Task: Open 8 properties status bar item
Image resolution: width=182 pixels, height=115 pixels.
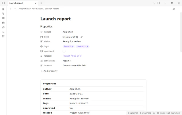Action: tap(145, 113)
